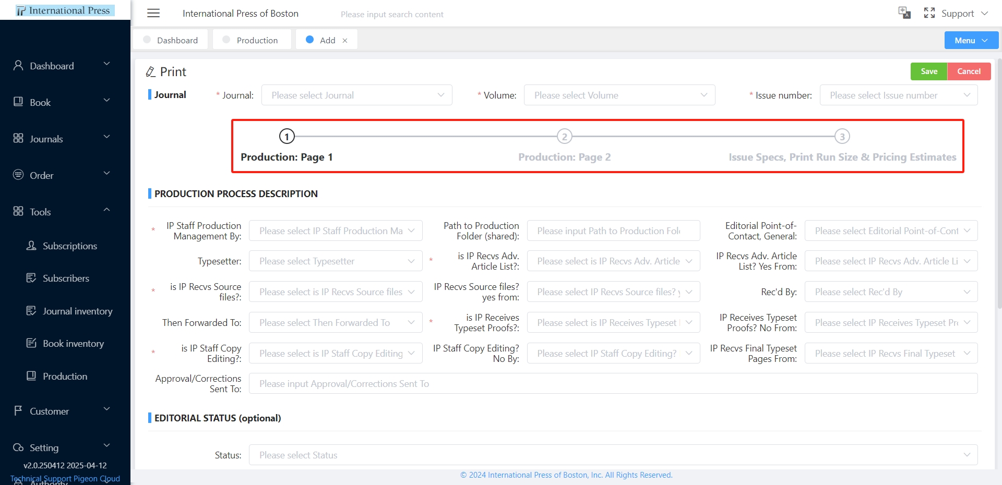The height and width of the screenshot is (485, 1002).
Task: Open the Rec'd By dropdown
Action: coord(891,292)
